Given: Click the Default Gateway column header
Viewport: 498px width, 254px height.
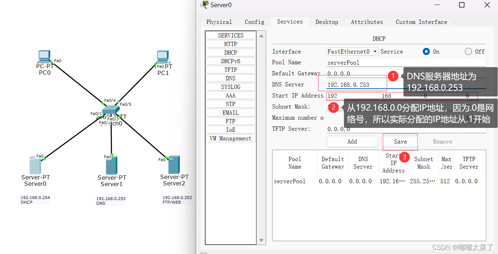Looking at the screenshot, I should click(x=332, y=163).
